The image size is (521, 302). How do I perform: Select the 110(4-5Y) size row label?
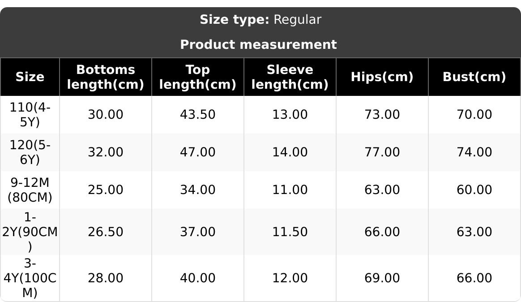tap(30, 114)
